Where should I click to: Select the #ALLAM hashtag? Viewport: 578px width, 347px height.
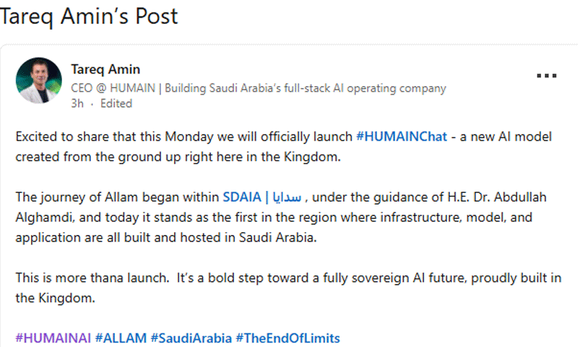tap(121, 338)
